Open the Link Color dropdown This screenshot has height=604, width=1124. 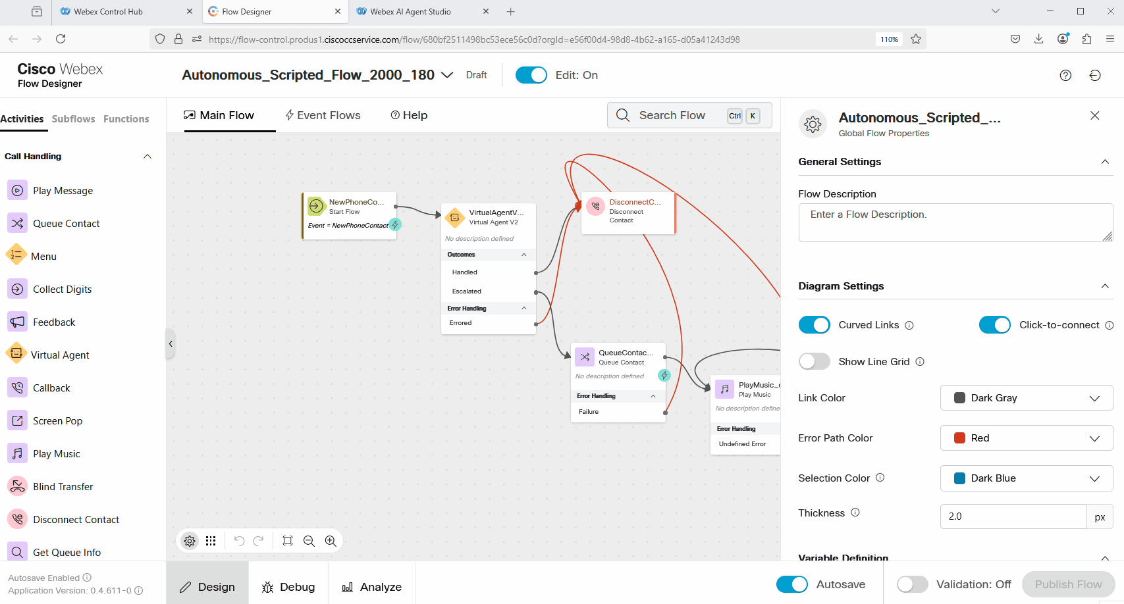click(x=1026, y=398)
